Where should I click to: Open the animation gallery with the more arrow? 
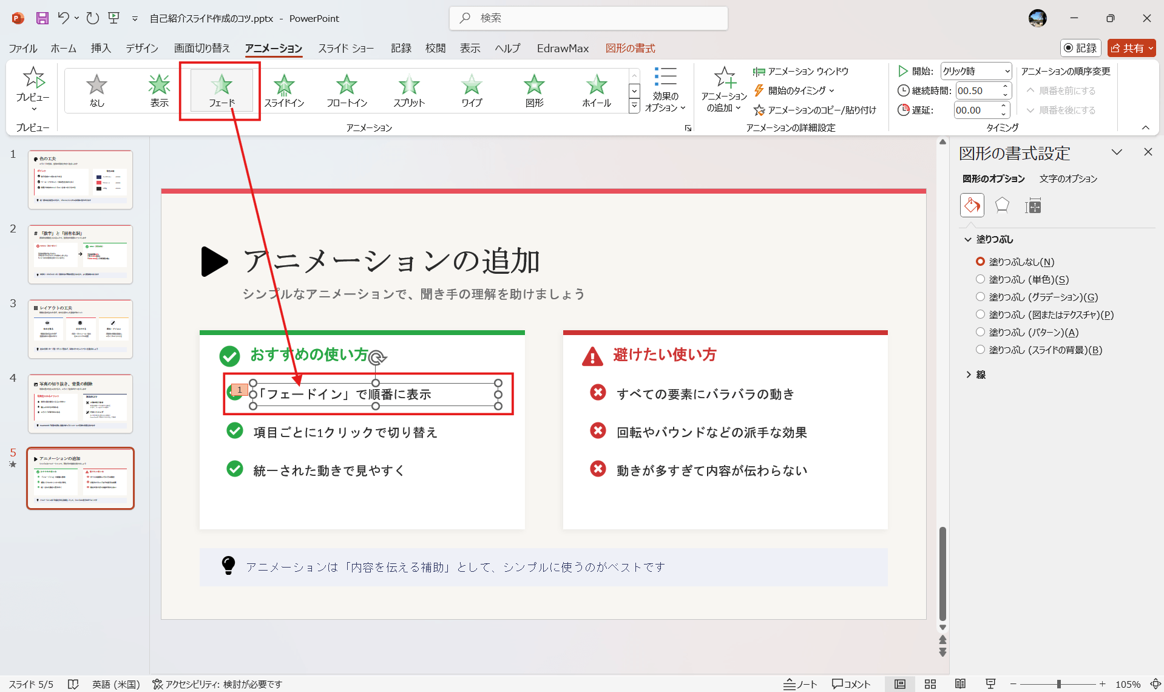tap(634, 105)
